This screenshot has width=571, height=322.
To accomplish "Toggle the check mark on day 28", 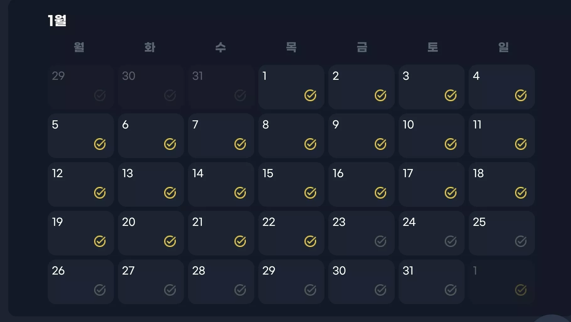I will tap(240, 290).
